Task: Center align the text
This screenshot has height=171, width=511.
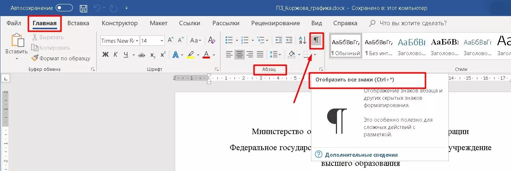Action: point(240,54)
